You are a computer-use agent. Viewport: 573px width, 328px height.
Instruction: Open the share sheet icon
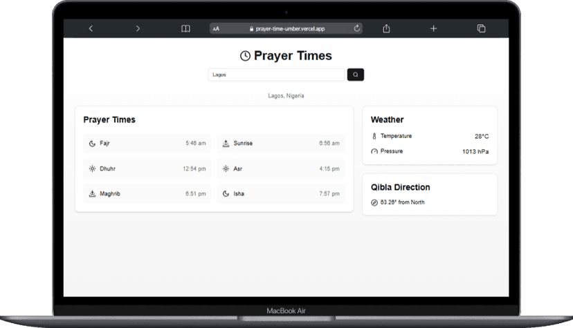(386, 28)
